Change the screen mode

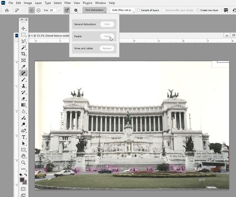(23, 195)
